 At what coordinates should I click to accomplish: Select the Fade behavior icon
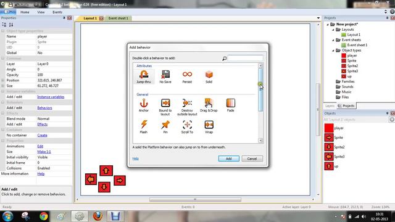pos(230,103)
